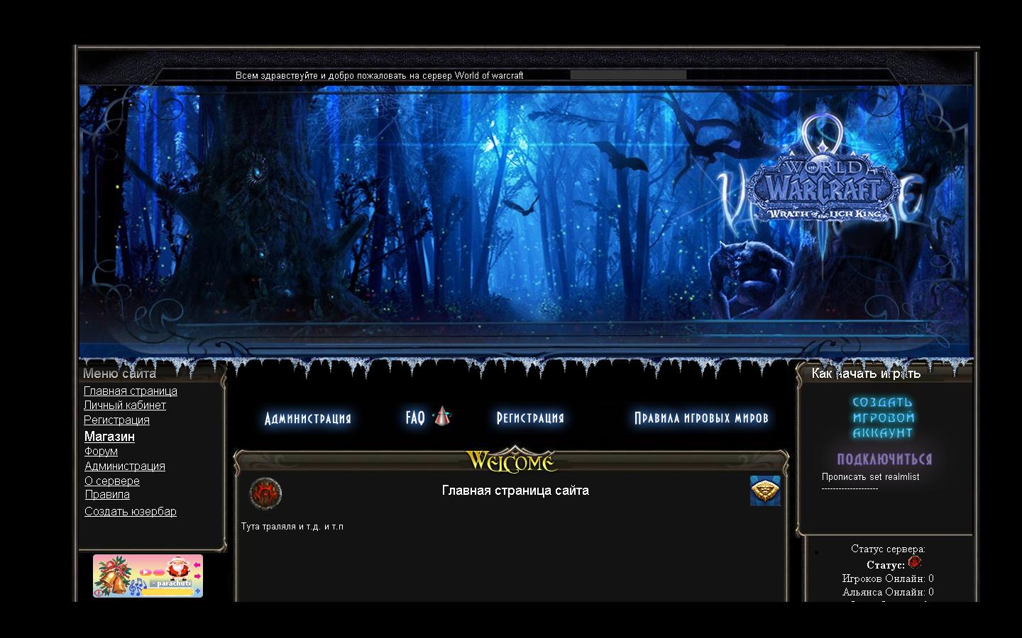Click the grey bar beside the ticker
Image resolution: width=1022 pixels, height=638 pixels.
click(x=628, y=74)
